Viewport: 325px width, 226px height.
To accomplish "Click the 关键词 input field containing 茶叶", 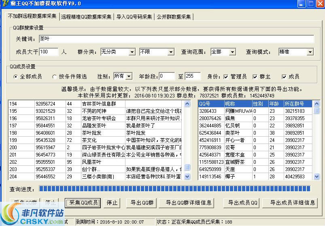I will 176,39.
